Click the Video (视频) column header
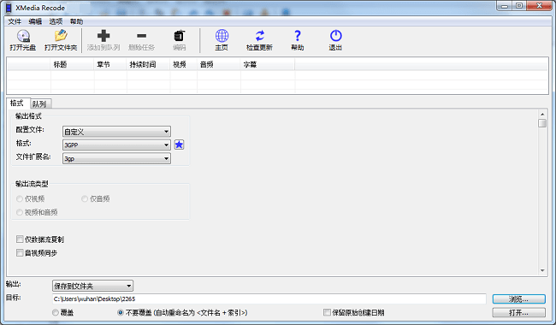The image size is (556, 325). 184,64
